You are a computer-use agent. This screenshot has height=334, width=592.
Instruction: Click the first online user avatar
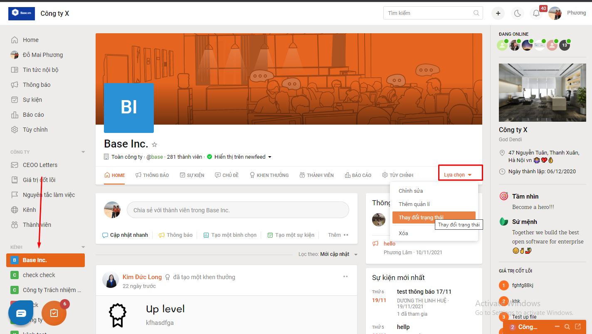point(502,45)
